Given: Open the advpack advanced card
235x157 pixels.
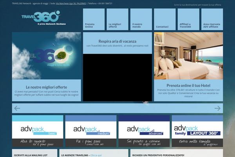Looking at the screenshot, I should [144, 131].
